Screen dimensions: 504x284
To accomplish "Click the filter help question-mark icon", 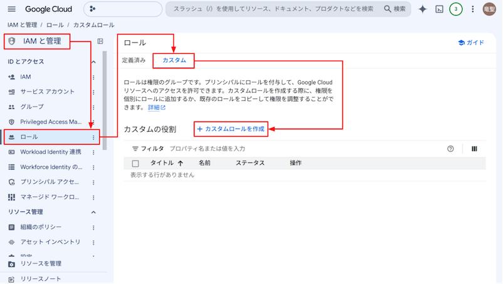I will [450, 149].
